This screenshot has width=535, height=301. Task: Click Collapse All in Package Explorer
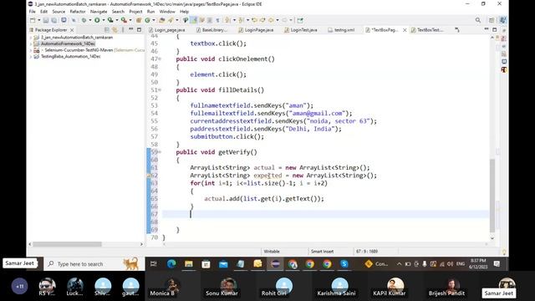coord(107,30)
